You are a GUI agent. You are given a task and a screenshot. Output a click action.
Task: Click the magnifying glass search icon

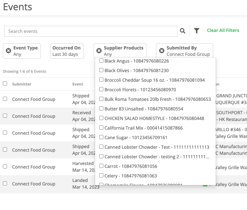pyautogui.click(x=183, y=31)
